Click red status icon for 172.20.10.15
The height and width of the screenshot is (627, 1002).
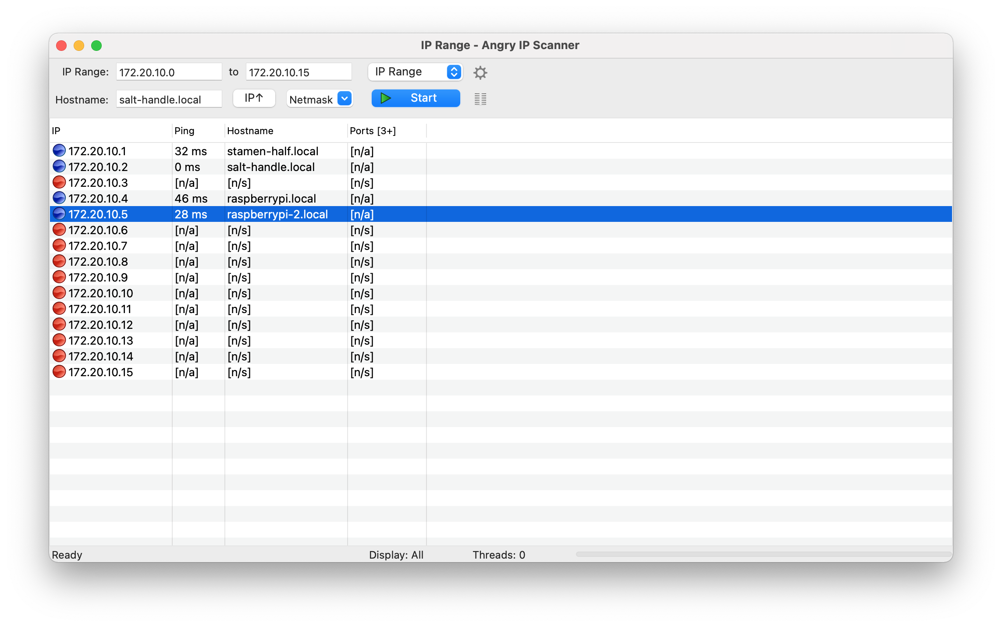coord(59,372)
